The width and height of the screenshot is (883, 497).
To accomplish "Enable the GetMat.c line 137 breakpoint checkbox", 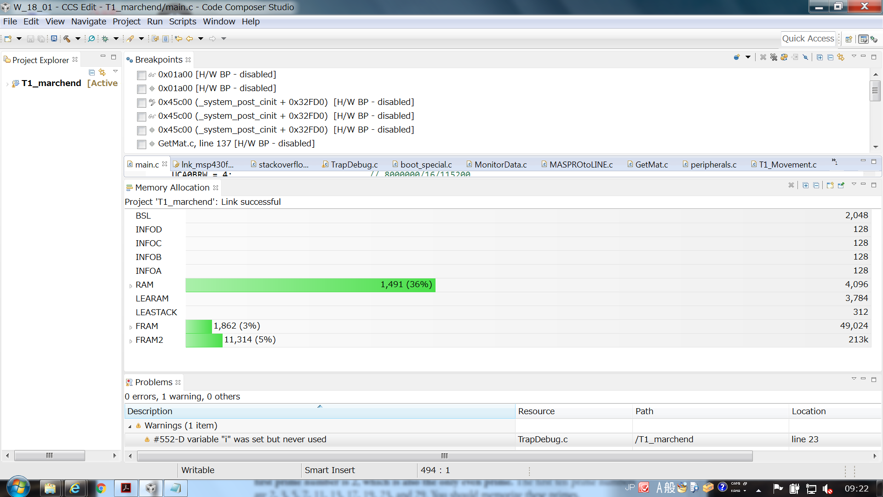I will click(x=141, y=144).
